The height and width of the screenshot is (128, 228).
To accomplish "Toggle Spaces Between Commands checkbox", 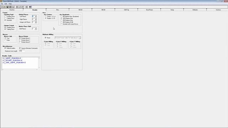I will 20,48.
